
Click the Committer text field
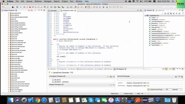(154, 86)
